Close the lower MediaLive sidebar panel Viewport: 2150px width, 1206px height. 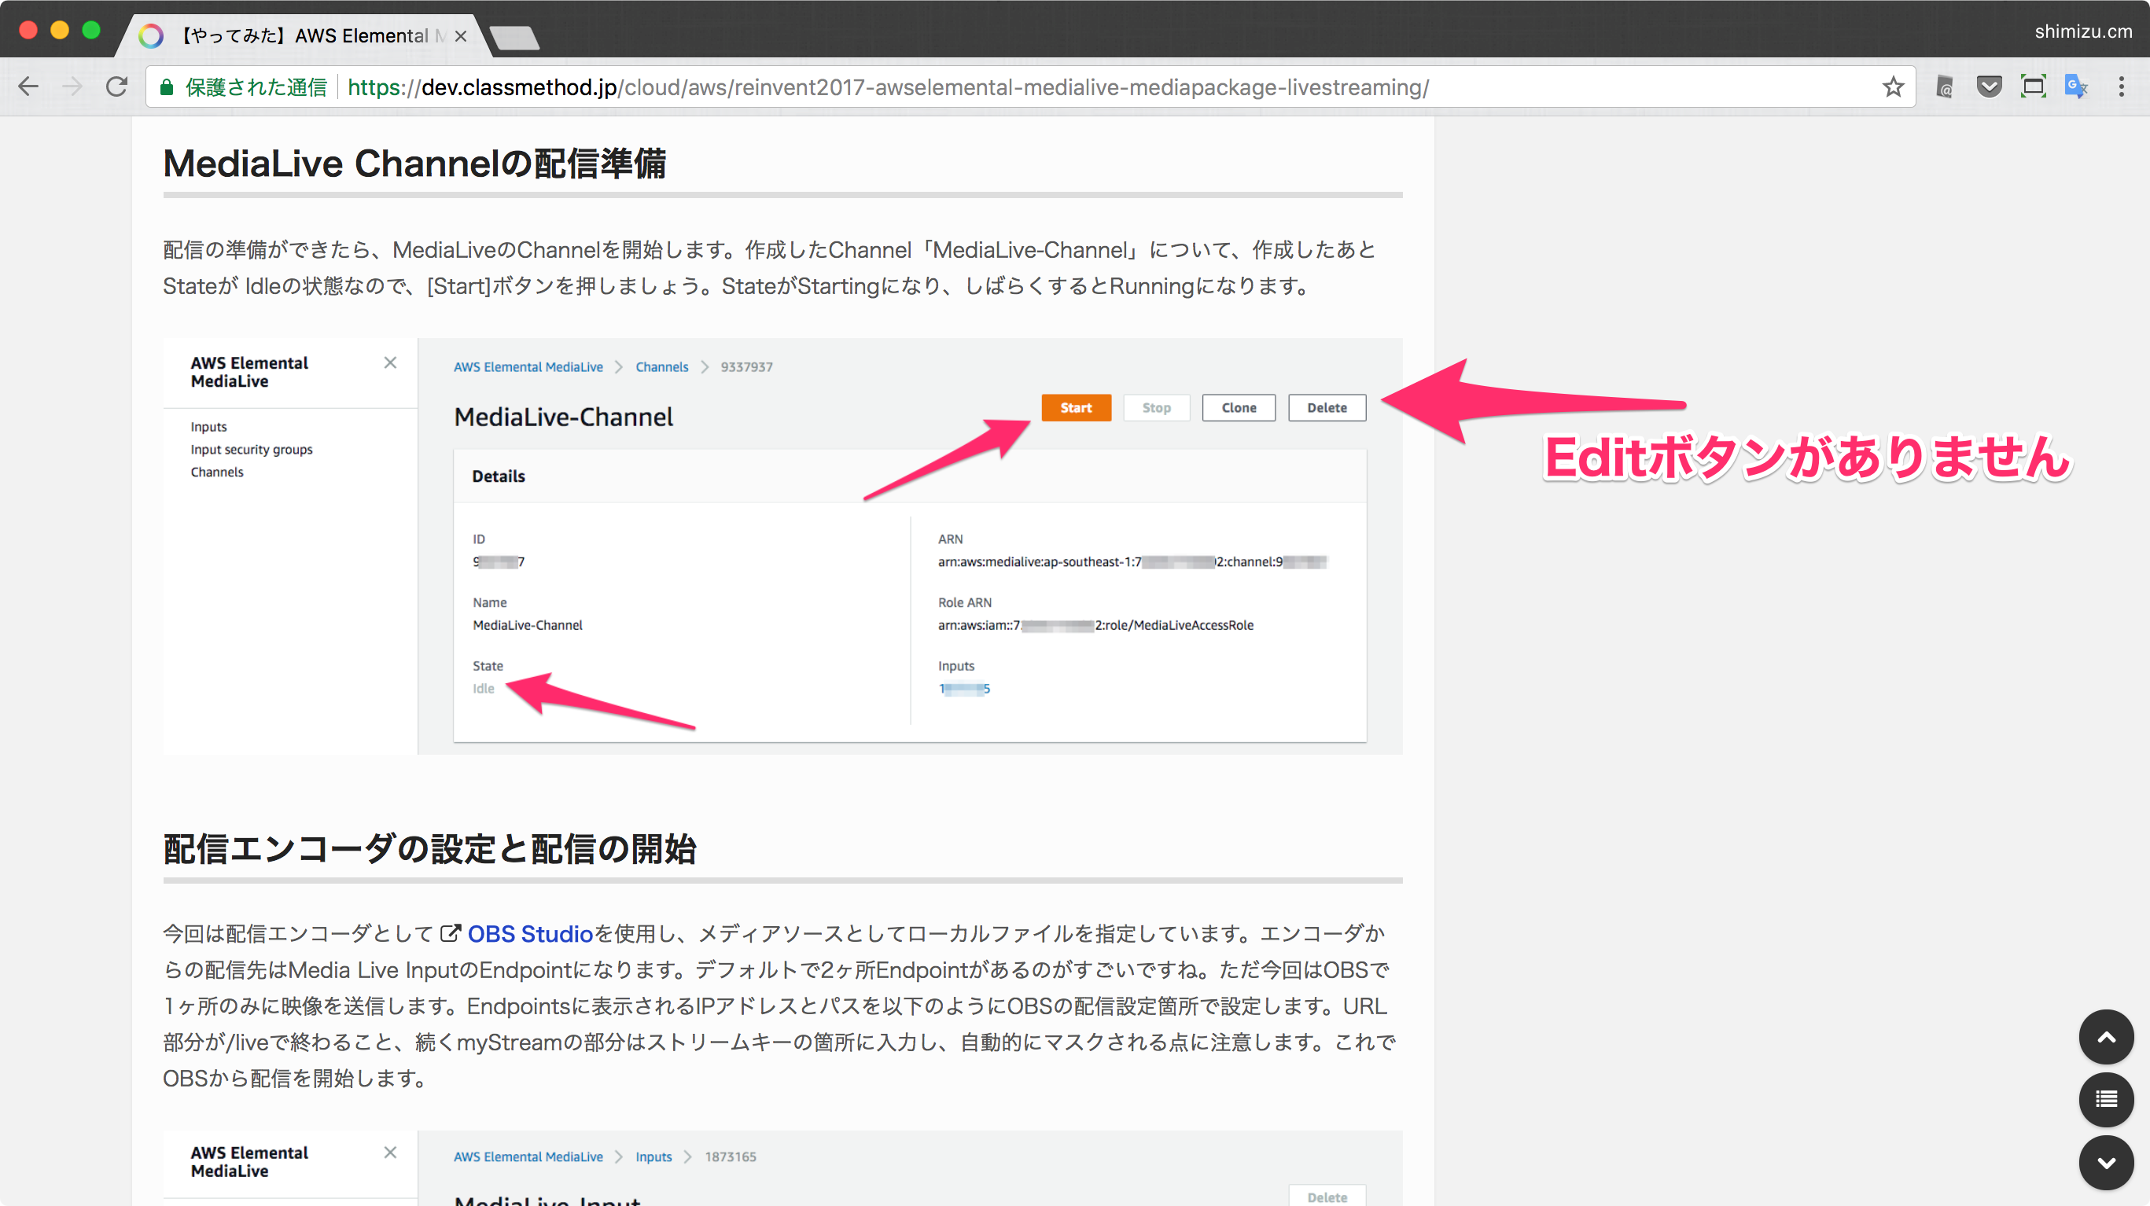pyautogui.click(x=390, y=1152)
